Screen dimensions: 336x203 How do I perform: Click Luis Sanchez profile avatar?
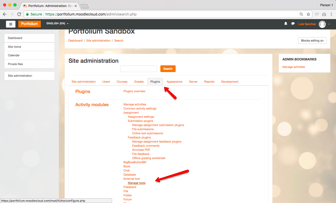point(322,24)
